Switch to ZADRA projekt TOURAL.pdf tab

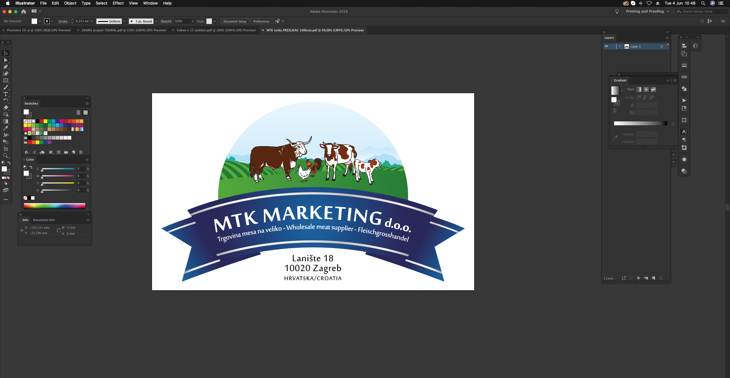(124, 30)
